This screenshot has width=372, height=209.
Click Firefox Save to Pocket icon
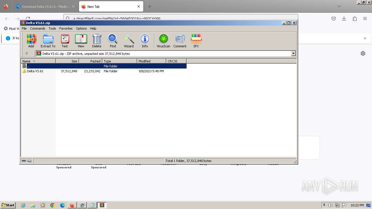pos(334,19)
